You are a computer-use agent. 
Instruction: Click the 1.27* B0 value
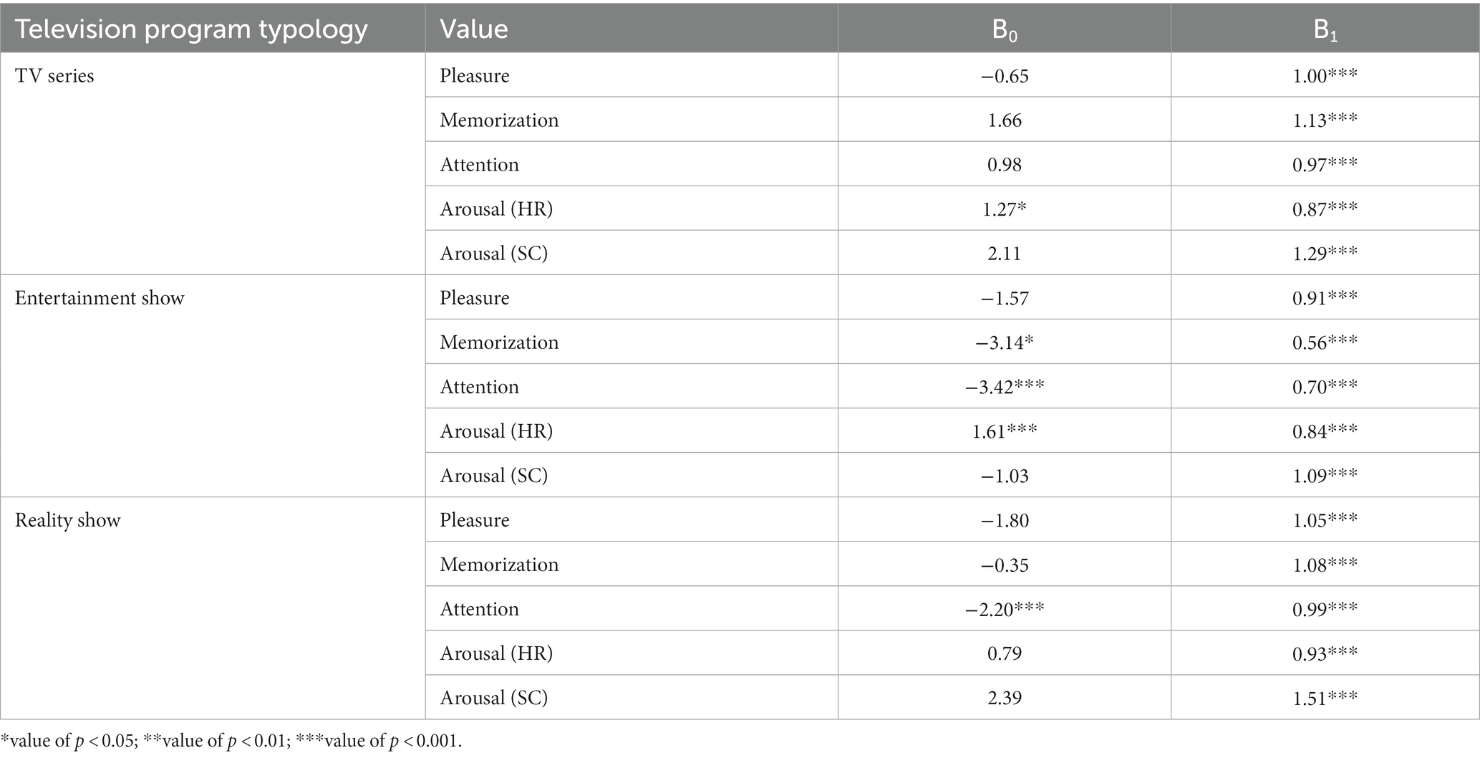pyautogui.click(x=1005, y=208)
